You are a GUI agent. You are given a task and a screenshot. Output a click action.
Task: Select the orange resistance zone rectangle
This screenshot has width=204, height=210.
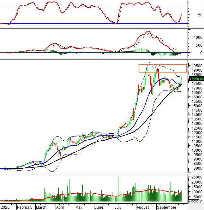162,68
